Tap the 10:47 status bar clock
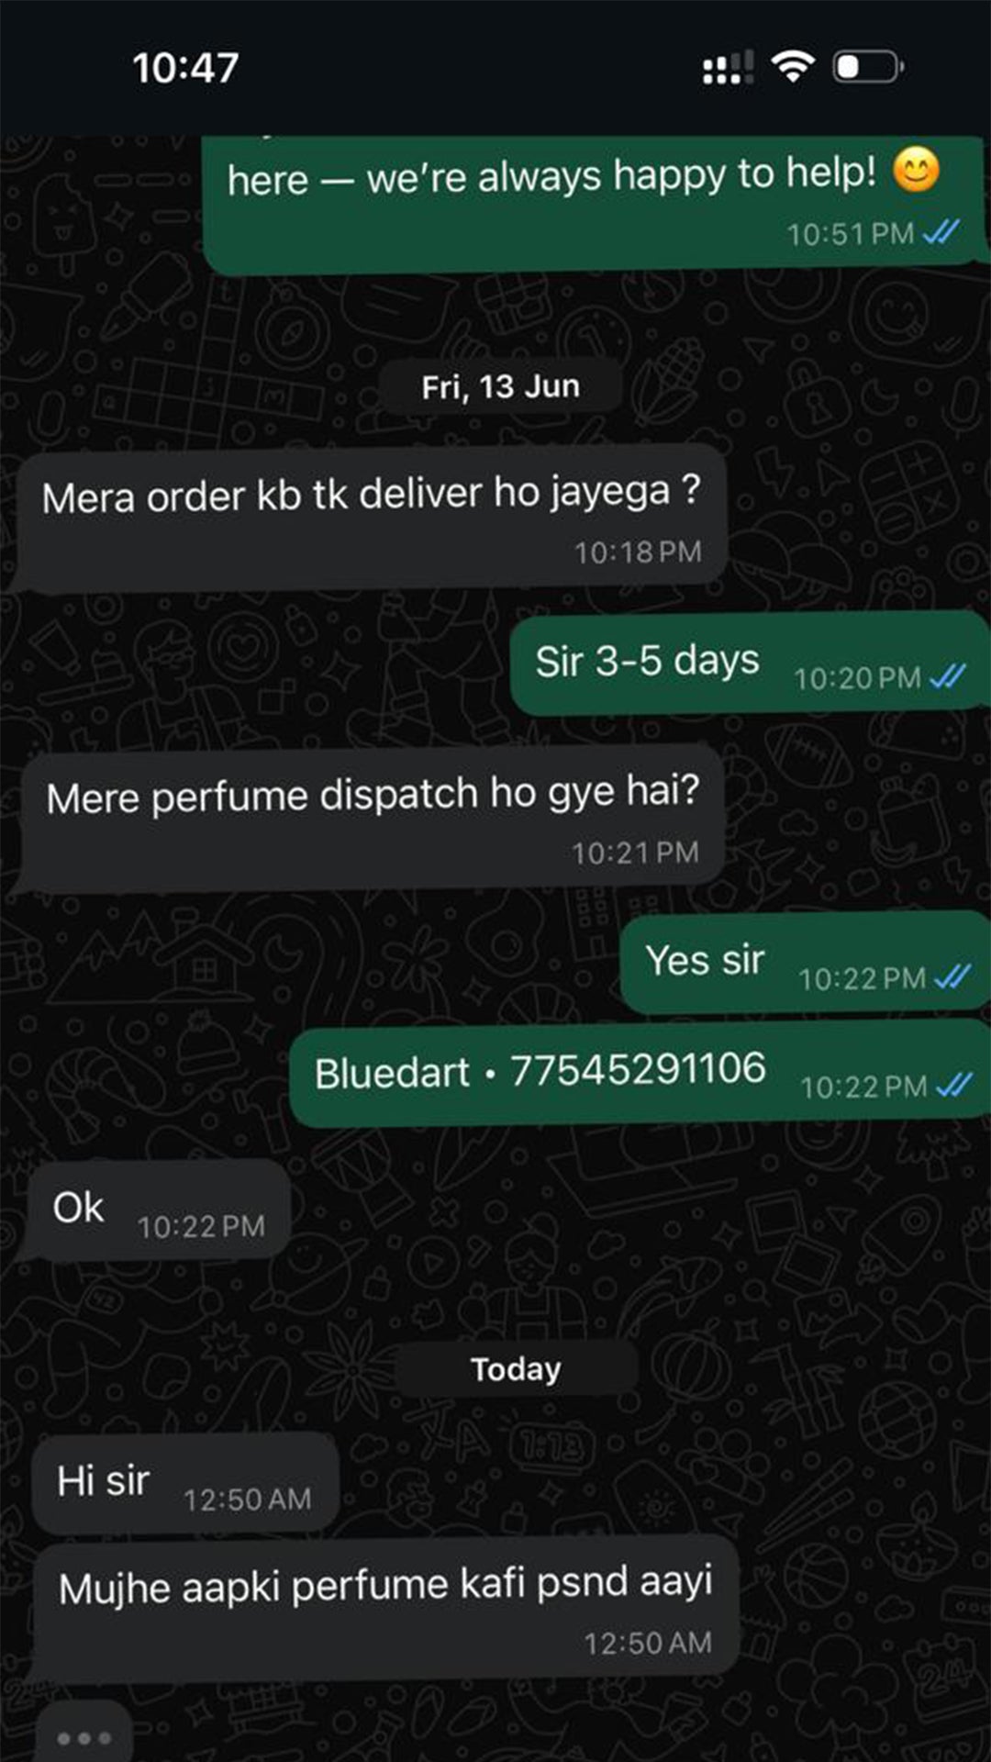The height and width of the screenshot is (1762, 991). pyautogui.click(x=185, y=67)
